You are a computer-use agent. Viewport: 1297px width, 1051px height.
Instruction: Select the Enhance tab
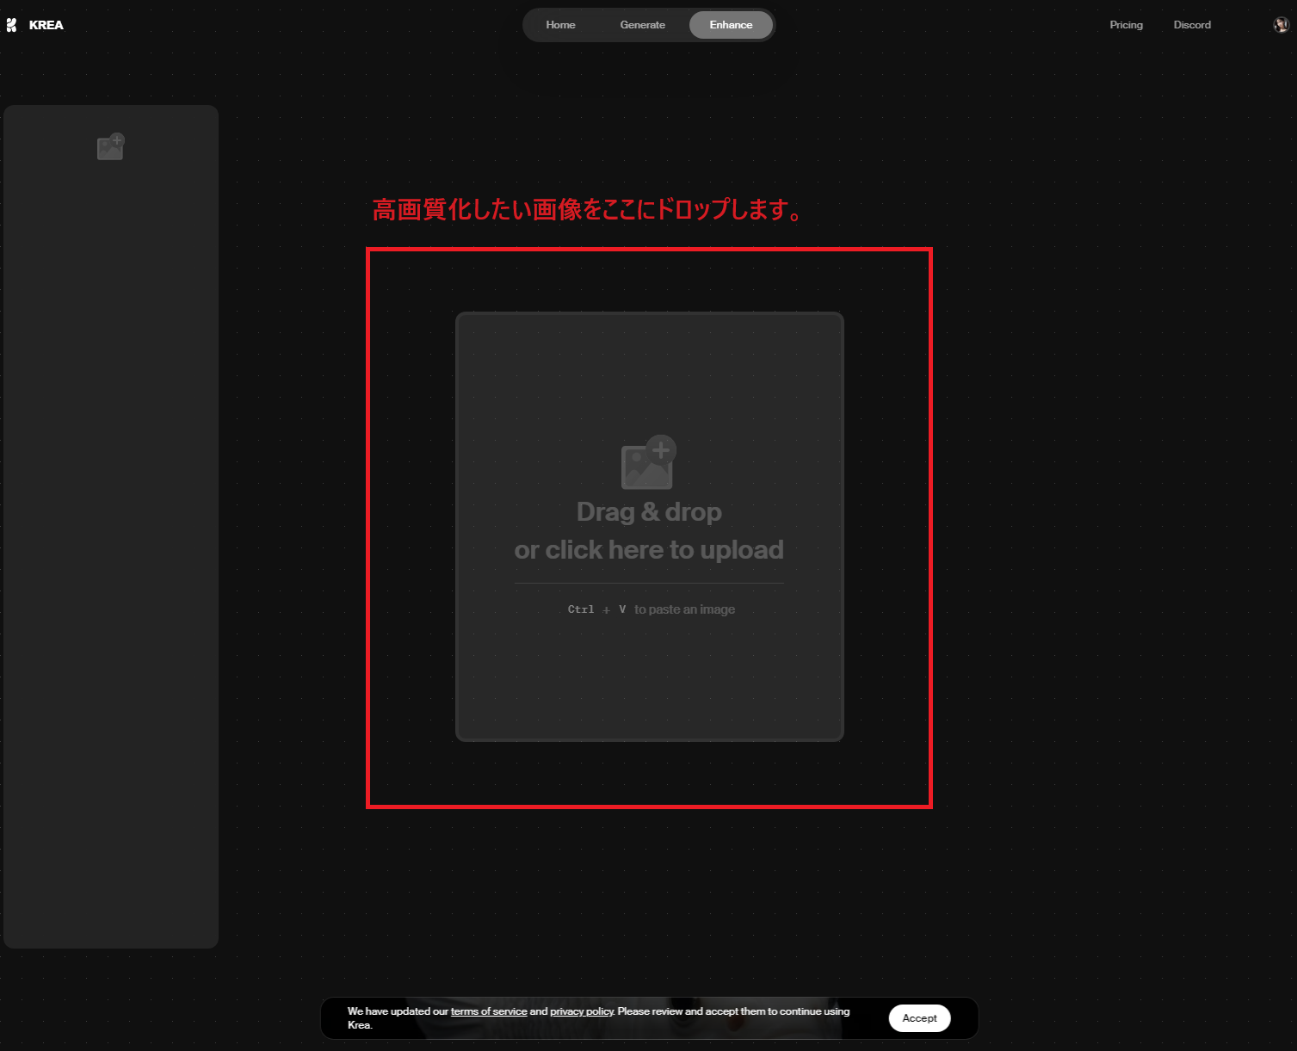pos(731,25)
